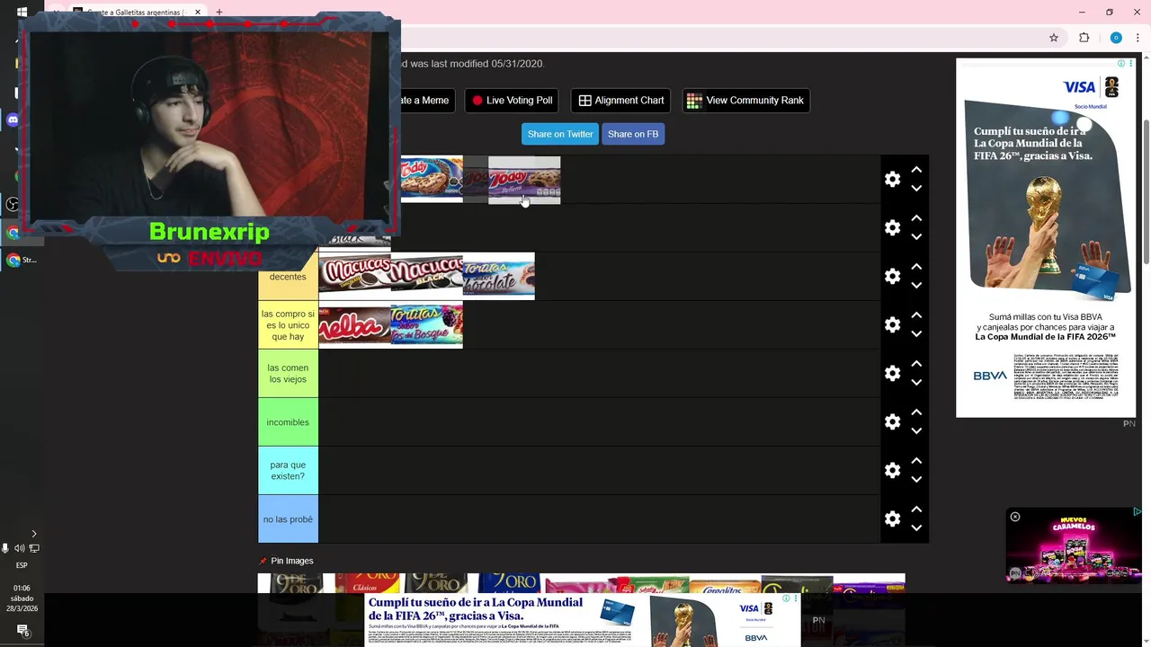This screenshot has width=1151, height=647.
Task: Select the first Toddy cookie image in top row
Action: (432, 179)
